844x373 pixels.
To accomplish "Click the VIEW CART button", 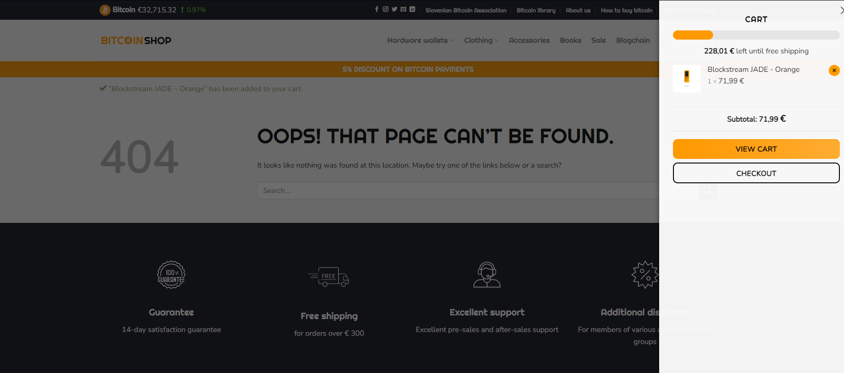I will pyautogui.click(x=756, y=149).
